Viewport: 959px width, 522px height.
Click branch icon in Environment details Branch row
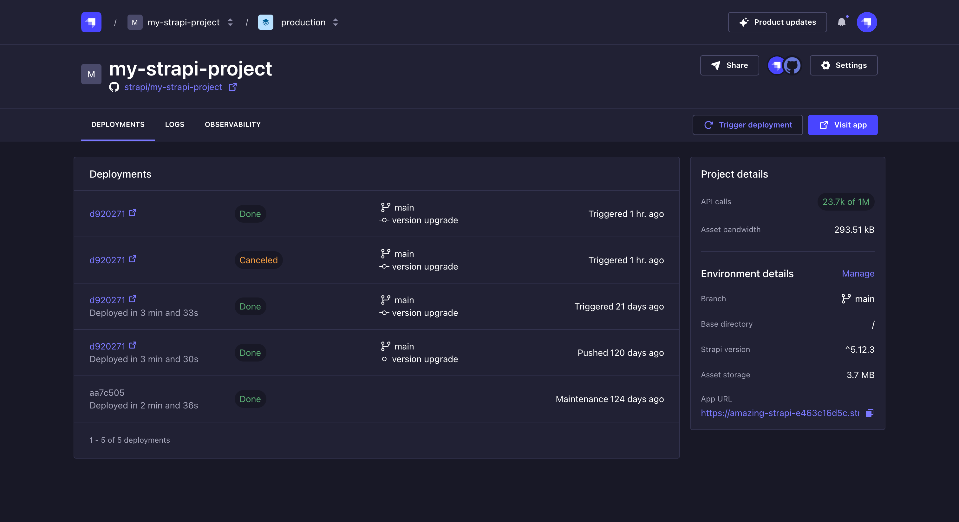(x=846, y=299)
